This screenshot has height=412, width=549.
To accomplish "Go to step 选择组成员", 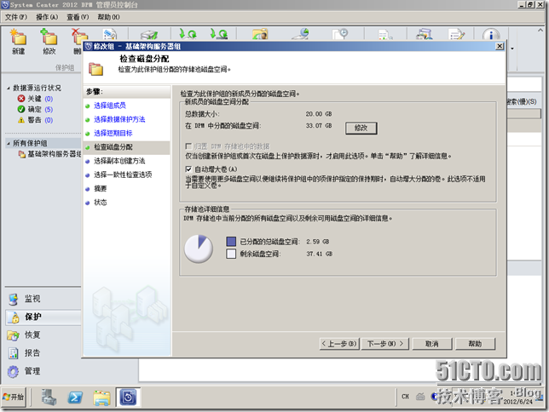I will [x=110, y=106].
